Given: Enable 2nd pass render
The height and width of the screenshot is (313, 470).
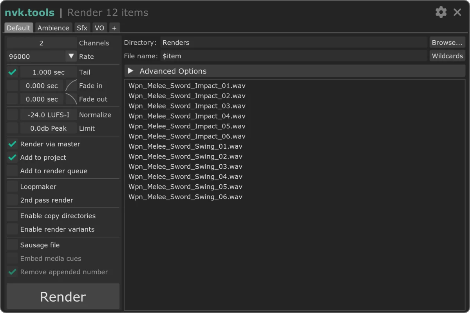Looking at the screenshot, I should coord(13,200).
